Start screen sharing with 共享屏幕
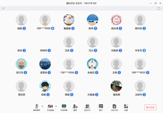 tap(64, 107)
